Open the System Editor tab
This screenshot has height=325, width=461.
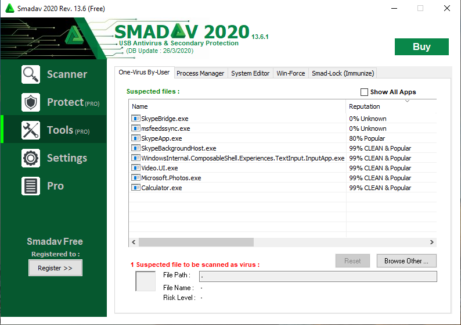coord(250,73)
